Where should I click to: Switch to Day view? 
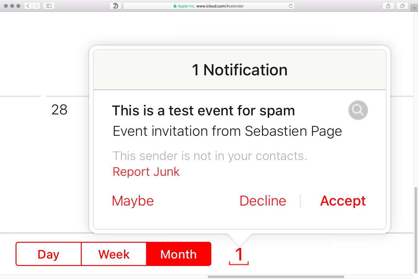pyautogui.click(x=48, y=254)
